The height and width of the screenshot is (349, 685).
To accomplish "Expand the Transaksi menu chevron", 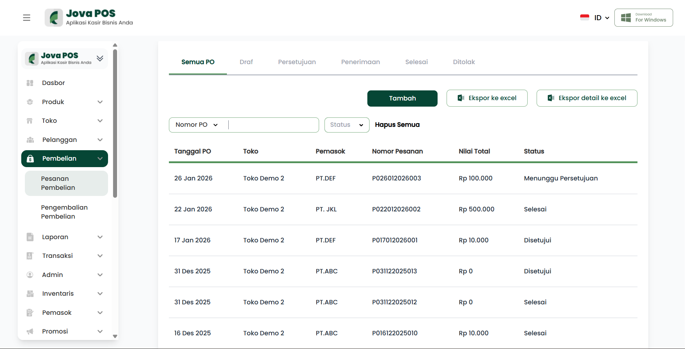I will (100, 256).
